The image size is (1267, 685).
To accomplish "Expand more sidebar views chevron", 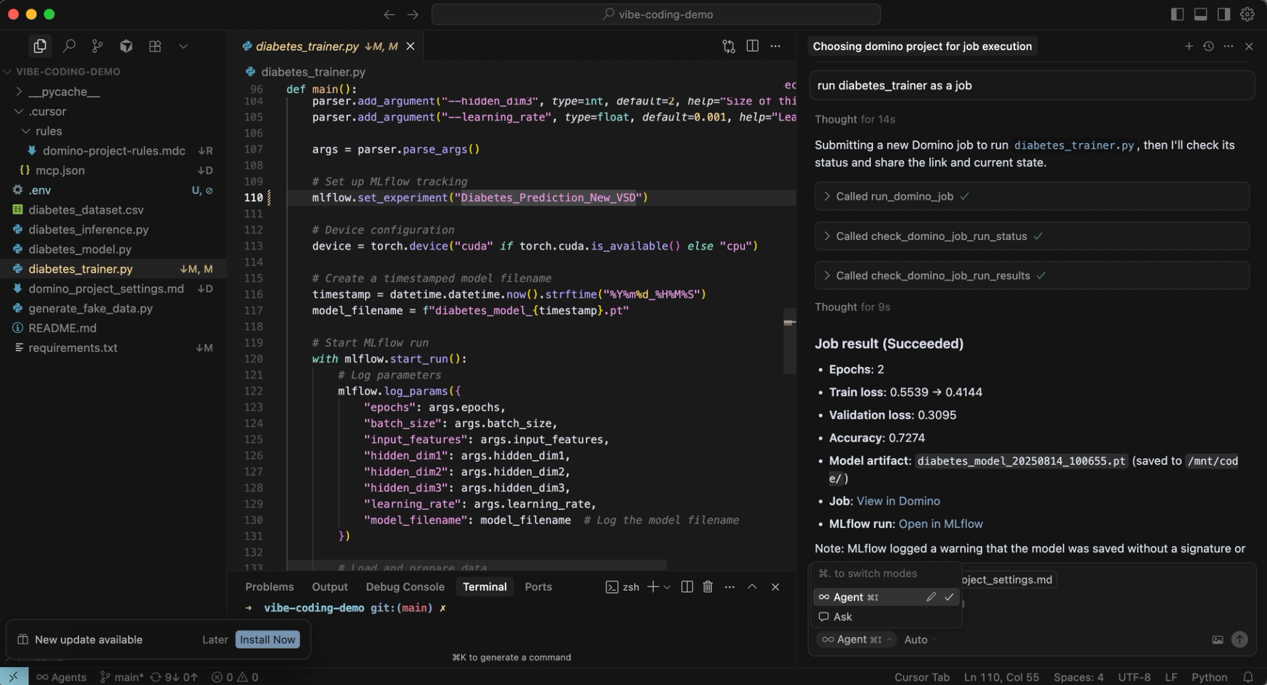I will 183,46.
